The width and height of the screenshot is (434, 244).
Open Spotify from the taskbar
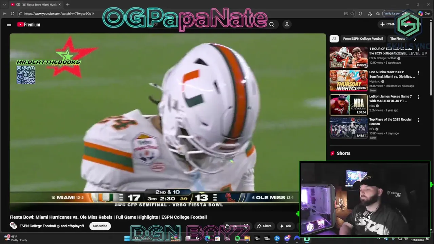pos(237,239)
